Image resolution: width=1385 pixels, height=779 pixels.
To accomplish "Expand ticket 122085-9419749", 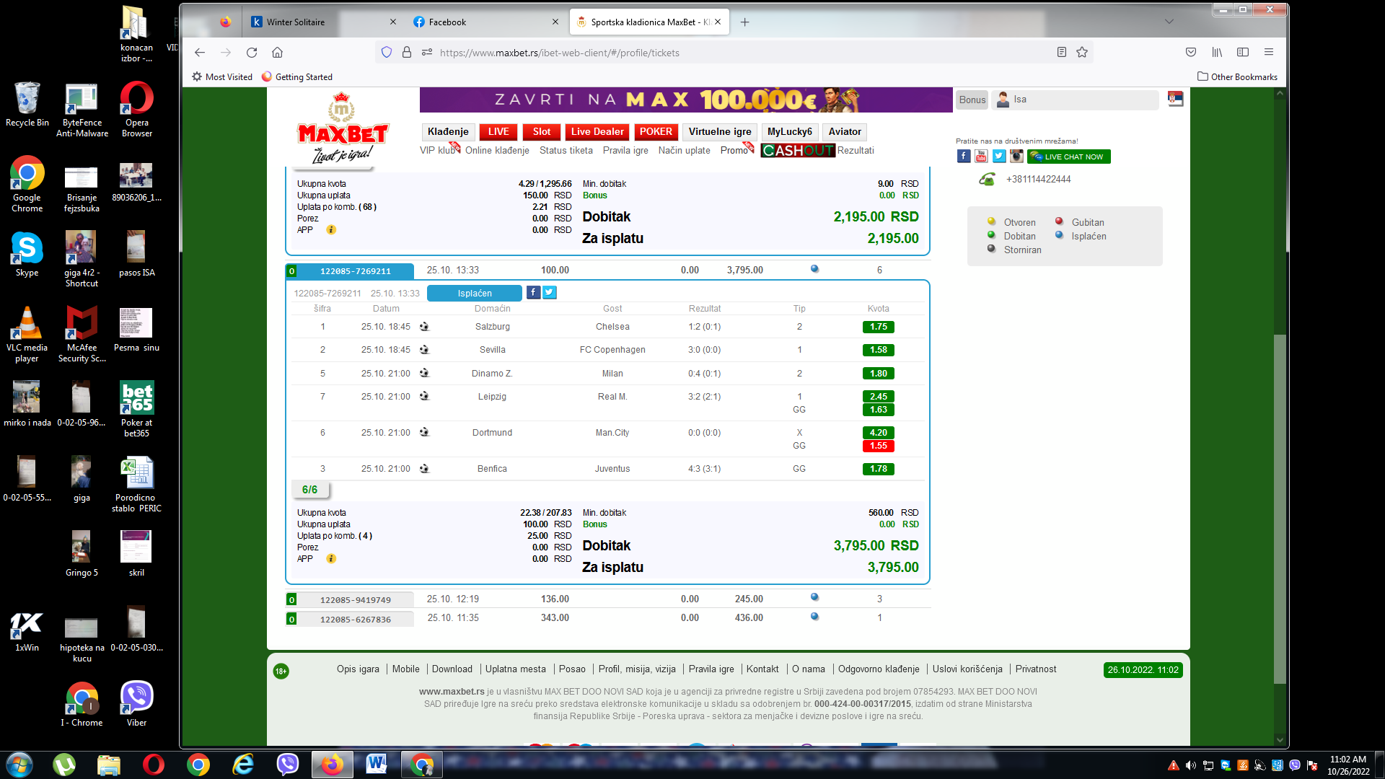I will pyautogui.click(x=355, y=599).
